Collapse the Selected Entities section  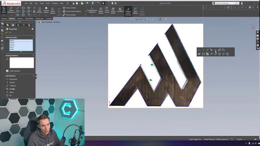pos(33,37)
